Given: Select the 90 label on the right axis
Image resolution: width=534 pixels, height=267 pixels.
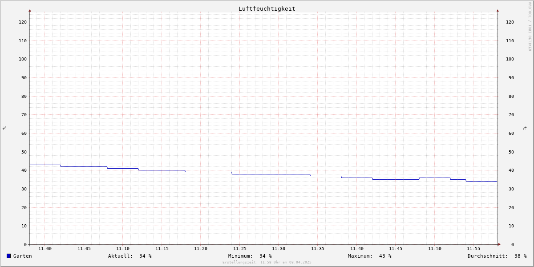Looking at the screenshot, I should click(511, 77).
